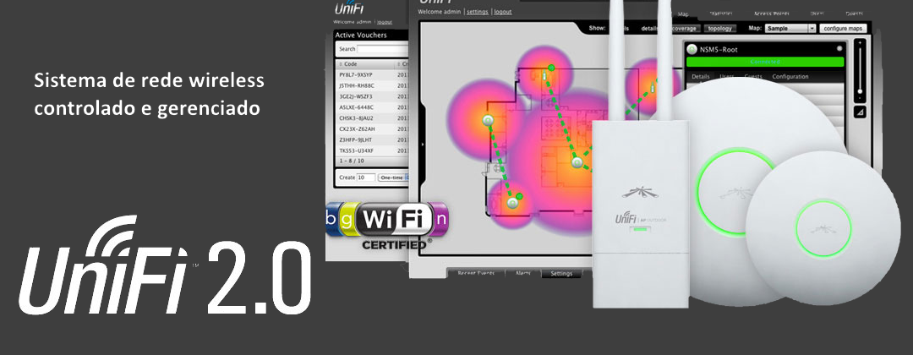This screenshot has width=913, height=355.
Task: Click the 1 - 8 / 10 pagination text
Action: coord(352,161)
